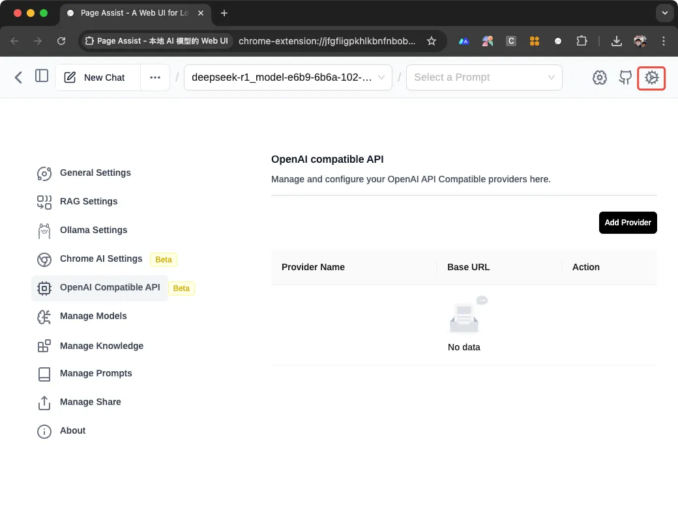Start a New Chat
Image resolution: width=678 pixels, height=517 pixels.
pyautogui.click(x=98, y=77)
